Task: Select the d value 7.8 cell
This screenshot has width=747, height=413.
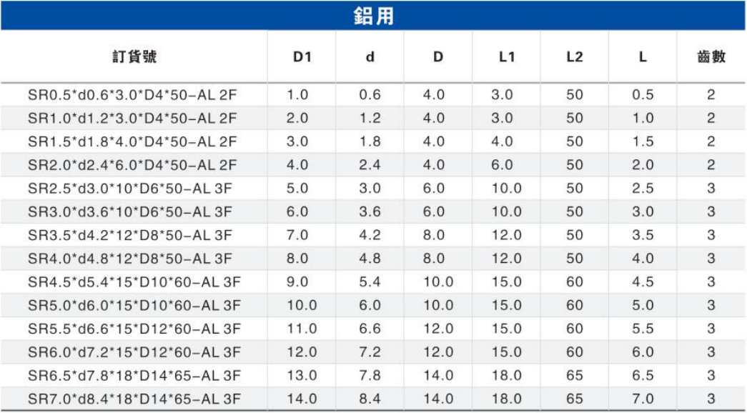Action: pos(370,375)
